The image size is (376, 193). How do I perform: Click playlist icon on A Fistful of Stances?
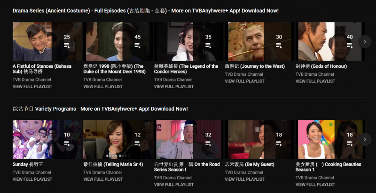(67, 45)
